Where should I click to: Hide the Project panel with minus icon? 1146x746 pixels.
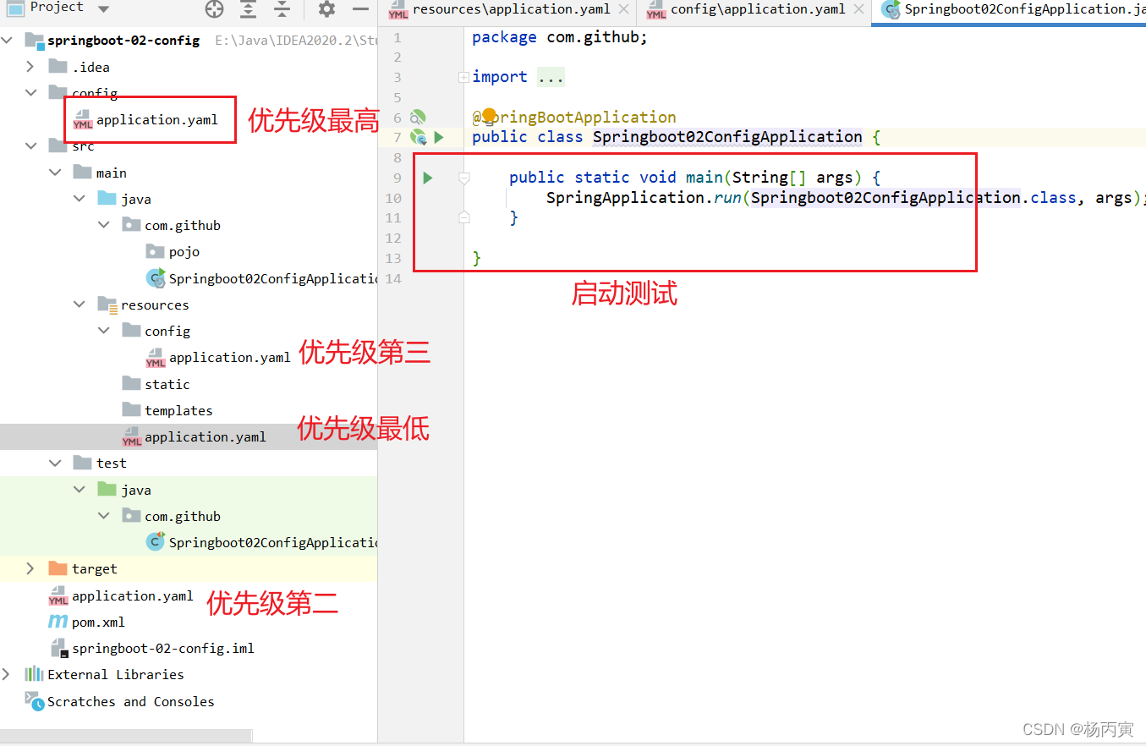(360, 9)
